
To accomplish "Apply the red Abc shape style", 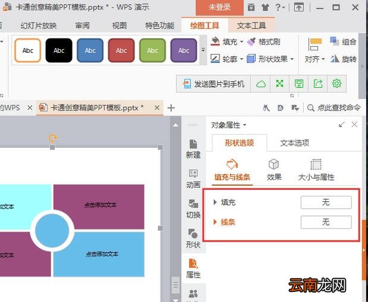I will [121, 50].
